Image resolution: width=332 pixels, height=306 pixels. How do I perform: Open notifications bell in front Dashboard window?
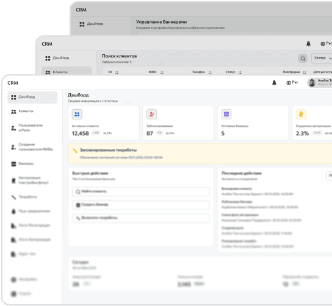point(274,83)
